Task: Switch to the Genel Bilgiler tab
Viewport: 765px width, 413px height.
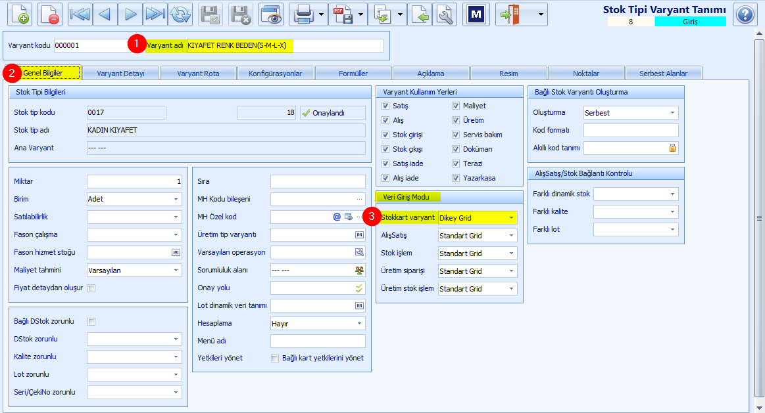Action: (43, 73)
